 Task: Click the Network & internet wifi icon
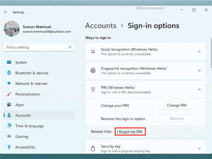click(9, 84)
